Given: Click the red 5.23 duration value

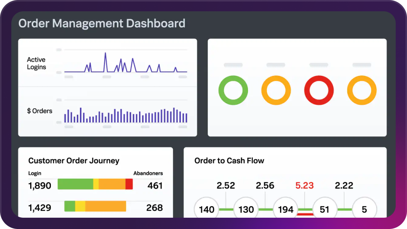Looking at the screenshot, I should pyautogui.click(x=305, y=185).
